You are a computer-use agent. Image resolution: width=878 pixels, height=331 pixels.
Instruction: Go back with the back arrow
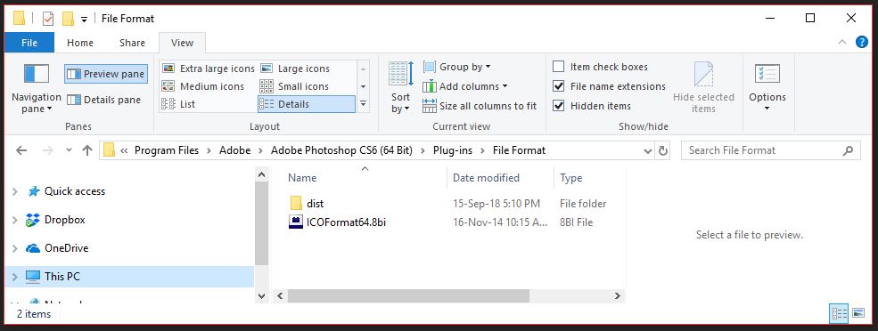[21, 150]
